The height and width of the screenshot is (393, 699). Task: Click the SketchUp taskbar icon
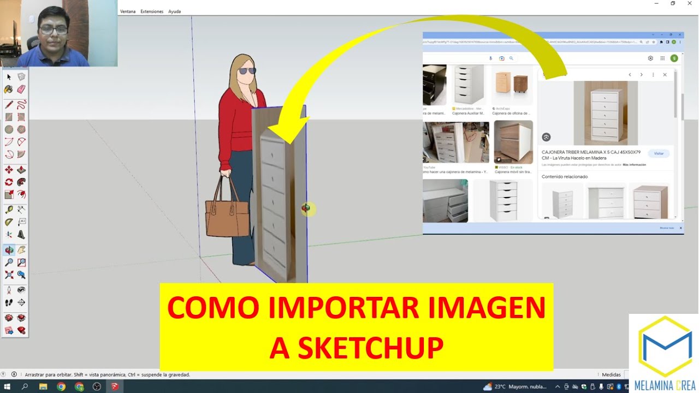pos(115,386)
